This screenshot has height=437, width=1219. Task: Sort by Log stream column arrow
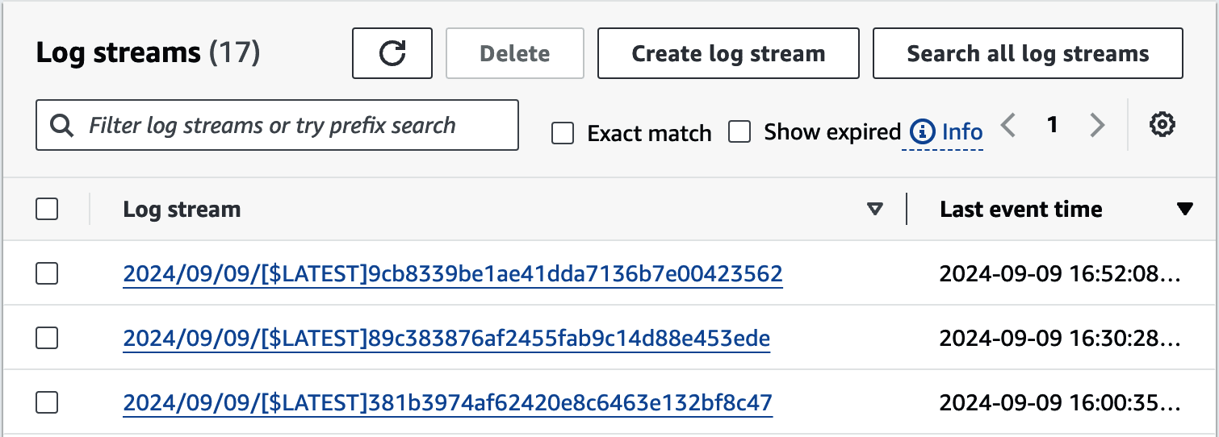click(x=874, y=210)
